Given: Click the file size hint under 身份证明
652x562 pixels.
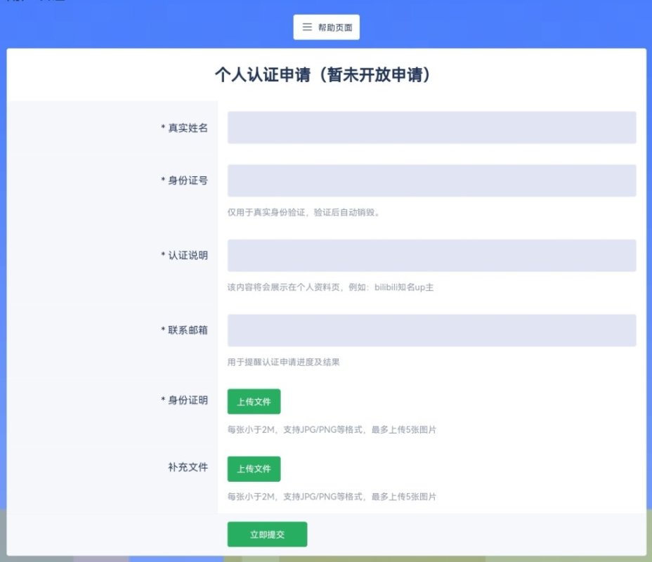Looking at the screenshot, I should pyautogui.click(x=332, y=429).
